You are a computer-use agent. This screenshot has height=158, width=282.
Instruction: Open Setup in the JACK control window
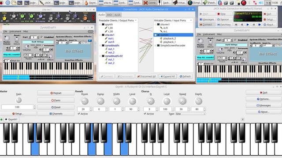click(269, 19)
